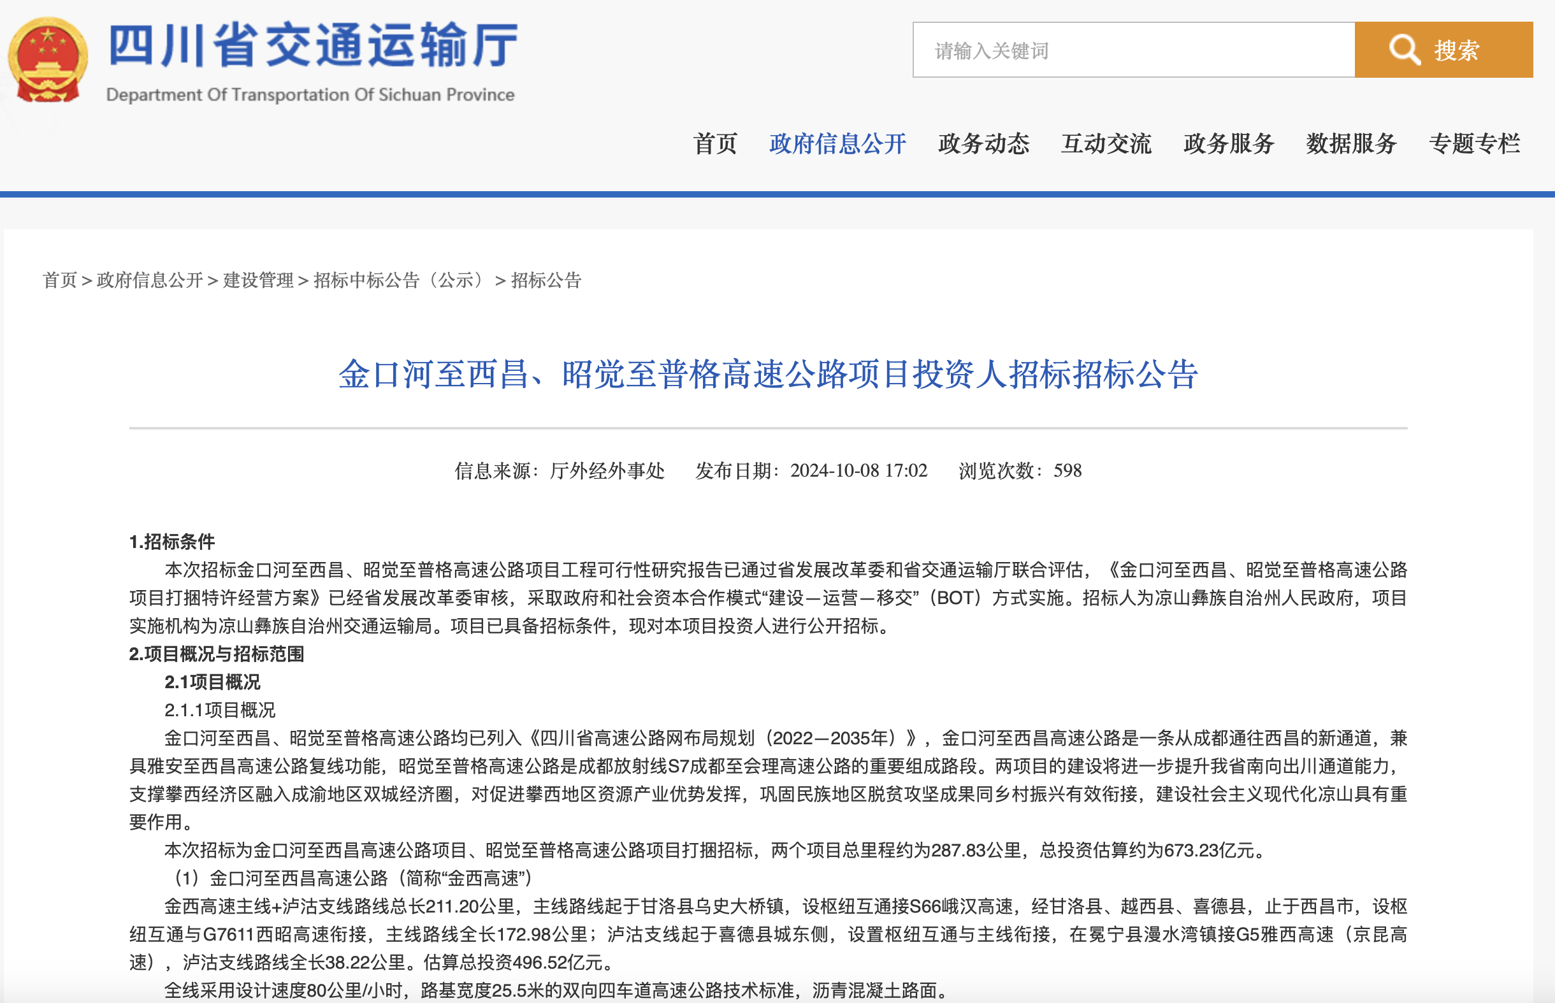Viewport: 1555px width, 1003px height.
Task: Click the national emblem logo
Action: 48,60
